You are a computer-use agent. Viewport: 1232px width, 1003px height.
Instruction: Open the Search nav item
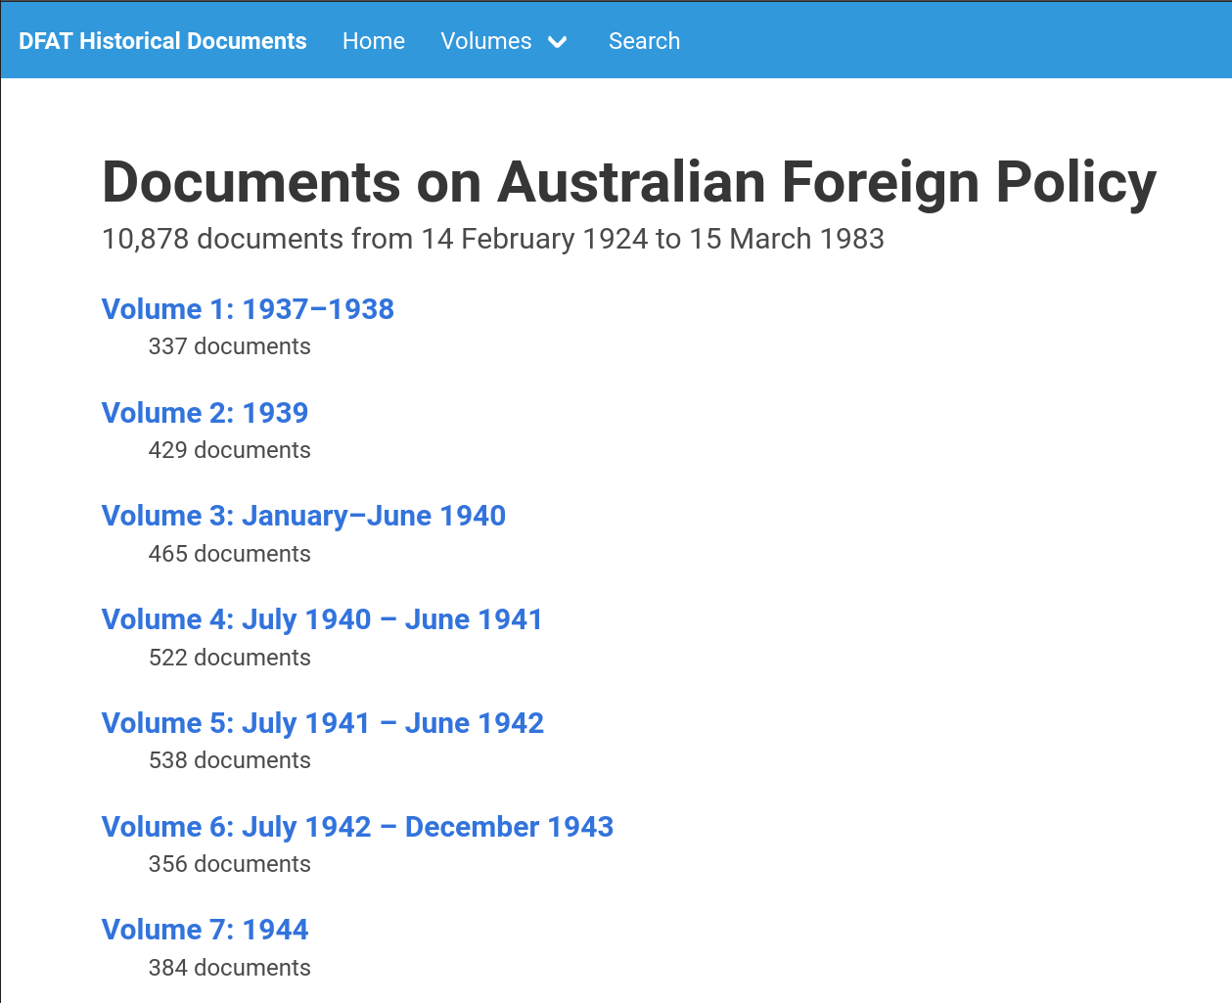pyautogui.click(x=644, y=41)
